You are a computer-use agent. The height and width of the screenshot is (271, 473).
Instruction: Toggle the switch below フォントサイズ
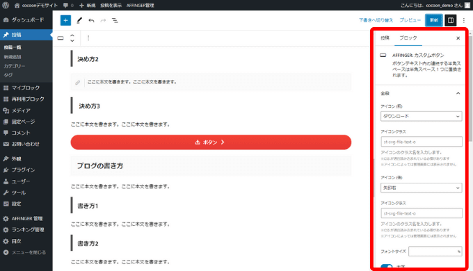pyautogui.click(x=387, y=266)
